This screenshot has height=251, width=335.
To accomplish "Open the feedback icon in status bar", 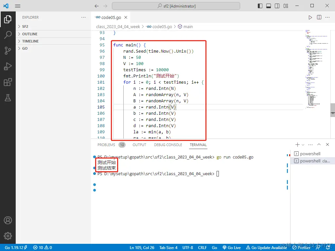I will (x=318, y=248).
